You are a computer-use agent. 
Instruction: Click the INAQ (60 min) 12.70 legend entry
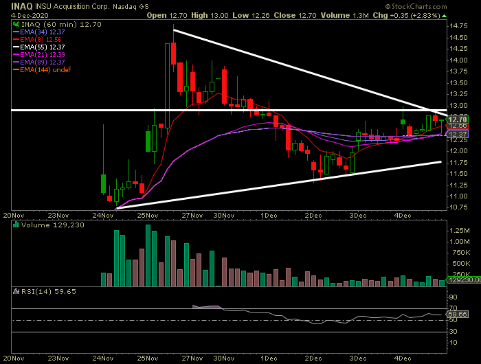click(x=61, y=25)
